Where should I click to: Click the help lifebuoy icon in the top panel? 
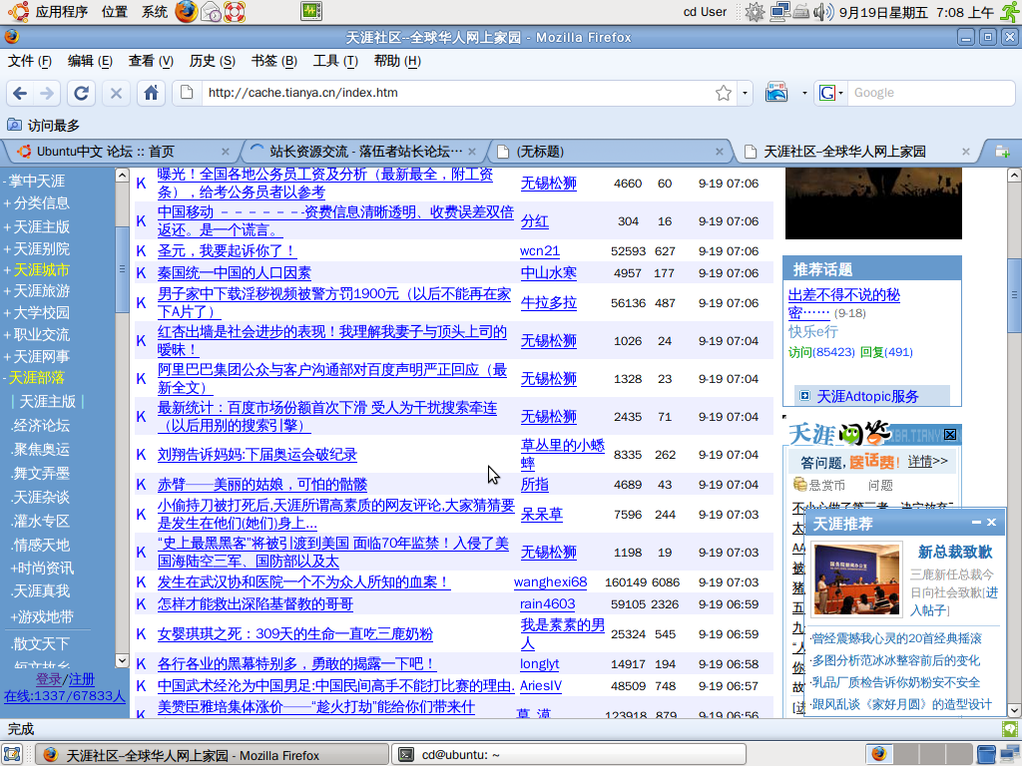point(234,12)
